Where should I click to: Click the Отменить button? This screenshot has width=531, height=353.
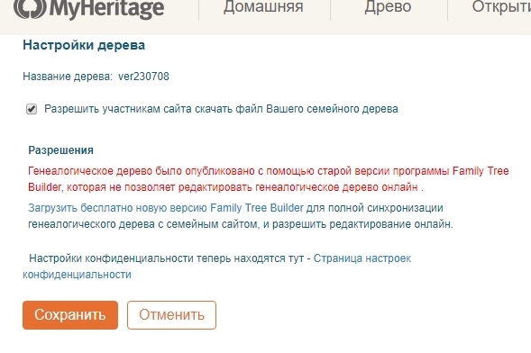click(171, 315)
